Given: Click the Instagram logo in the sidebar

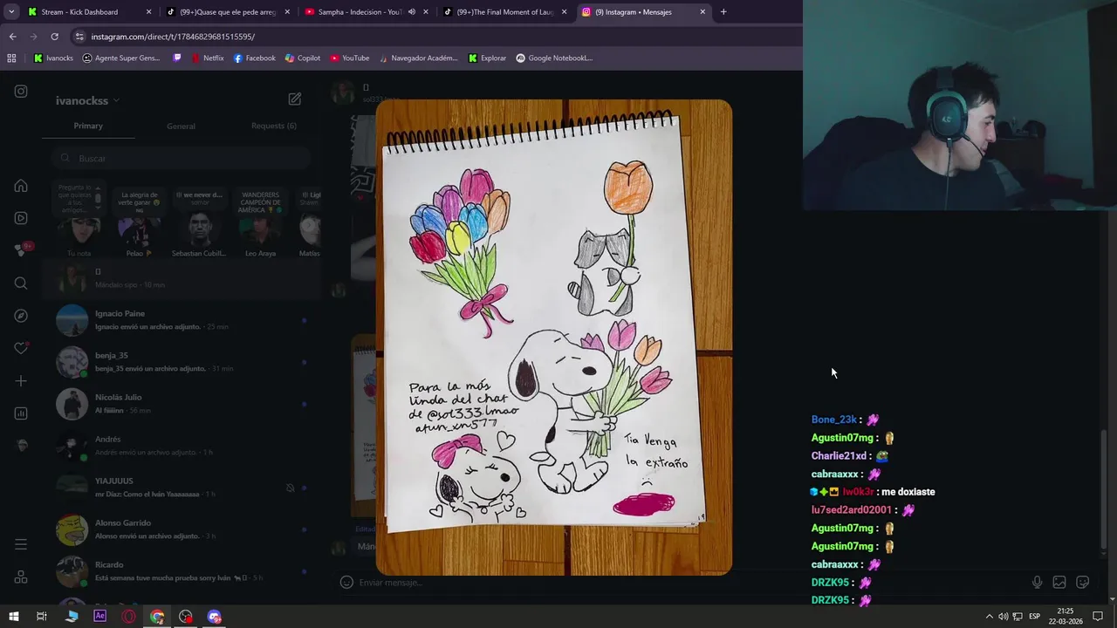Looking at the screenshot, I should (x=21, y=92).
